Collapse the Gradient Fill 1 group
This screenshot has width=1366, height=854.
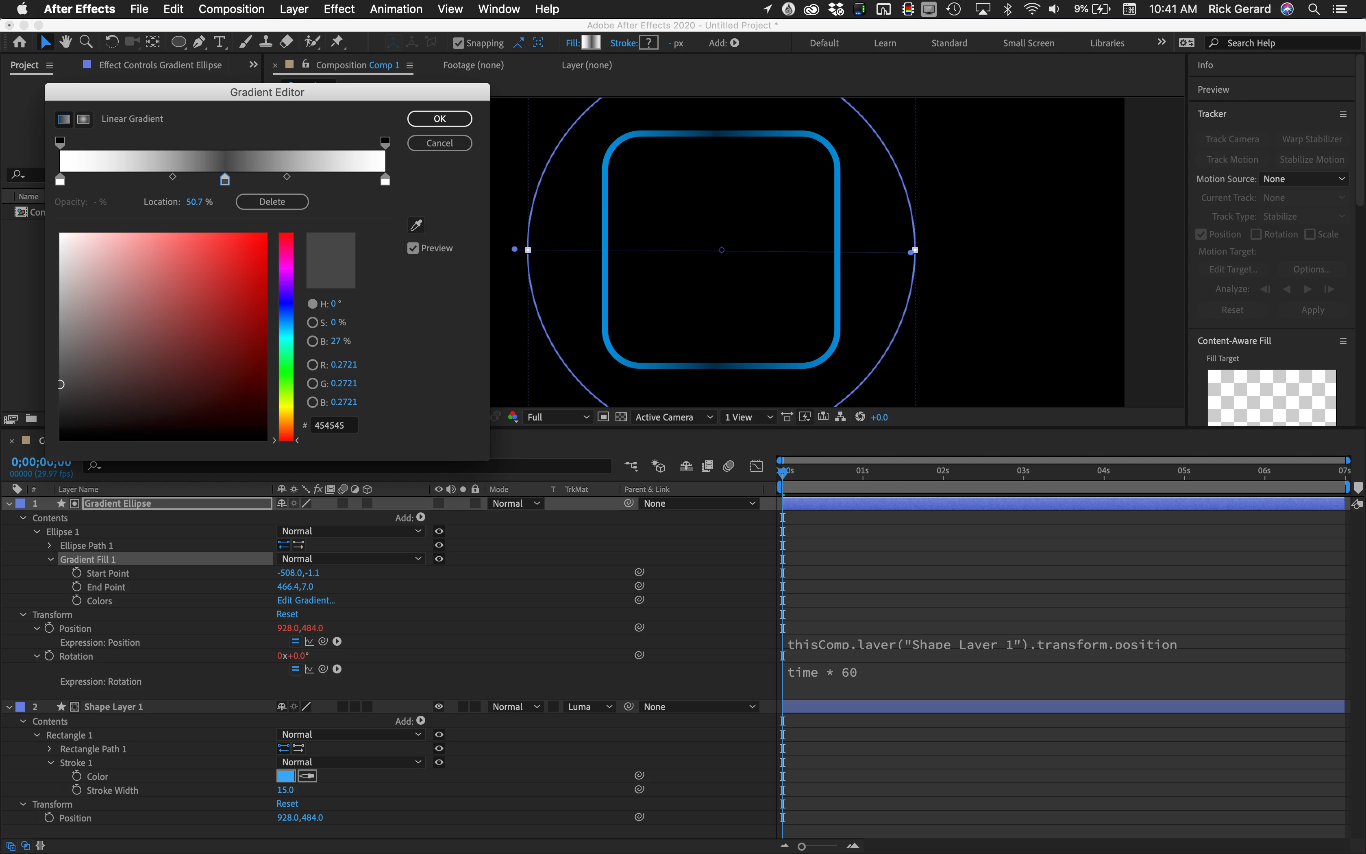(x=51, y=559)
